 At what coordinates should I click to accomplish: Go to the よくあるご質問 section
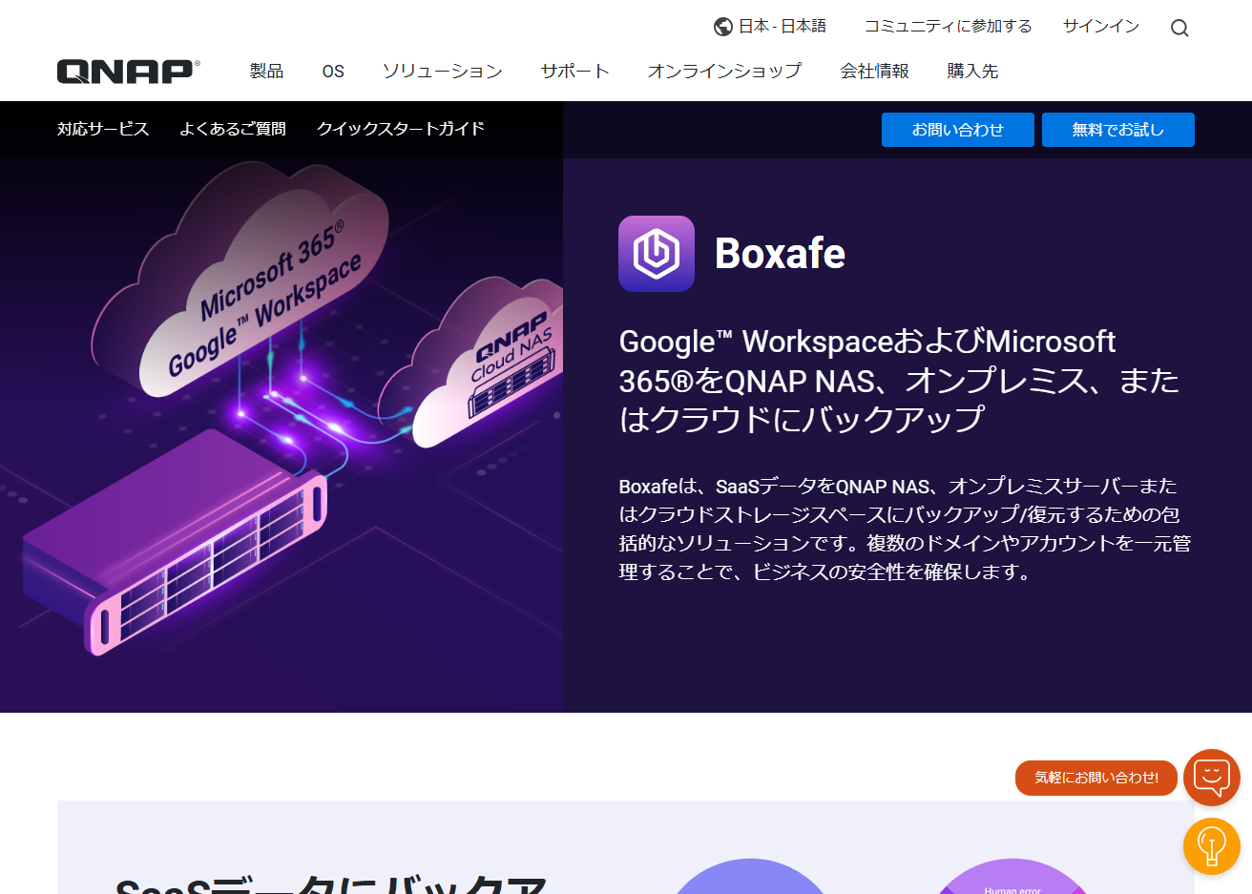[x=233, y=129]
